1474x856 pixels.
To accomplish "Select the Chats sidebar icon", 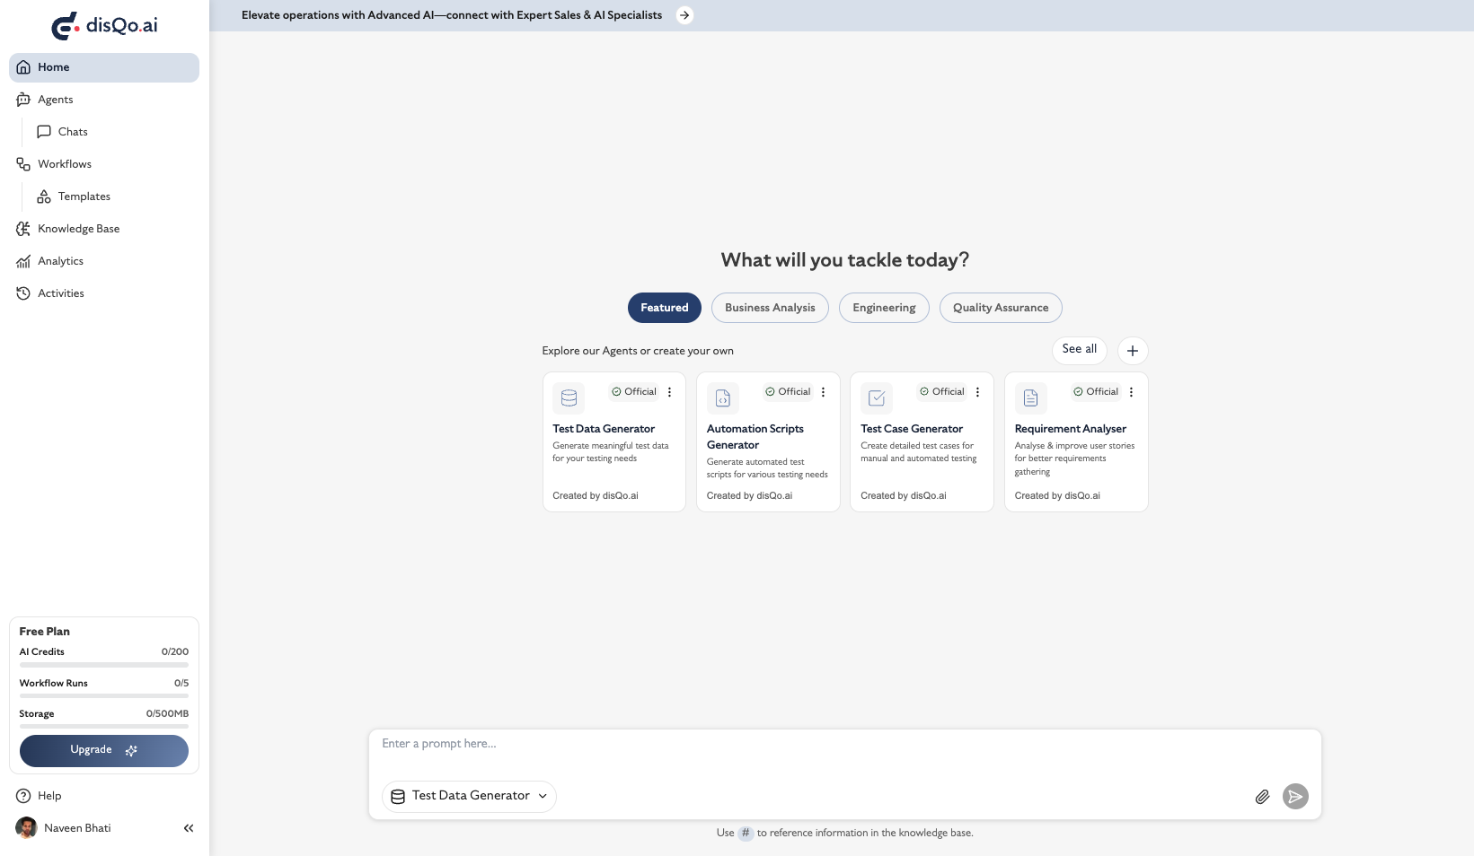I will [72, 132].
